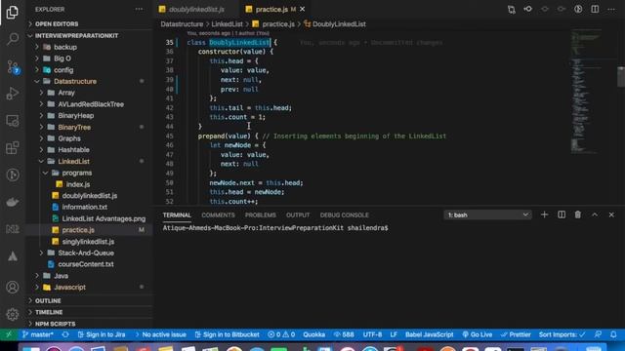Screen dimensions: 625x351
Task: Click Sign in to Jira
Action: click(x=102, y=334)
